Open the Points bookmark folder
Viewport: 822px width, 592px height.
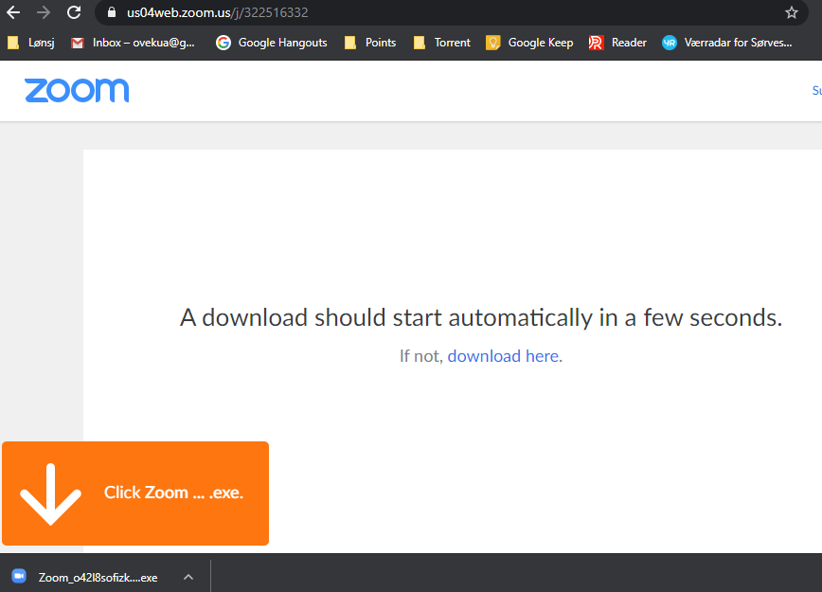(x=370, y=43)
